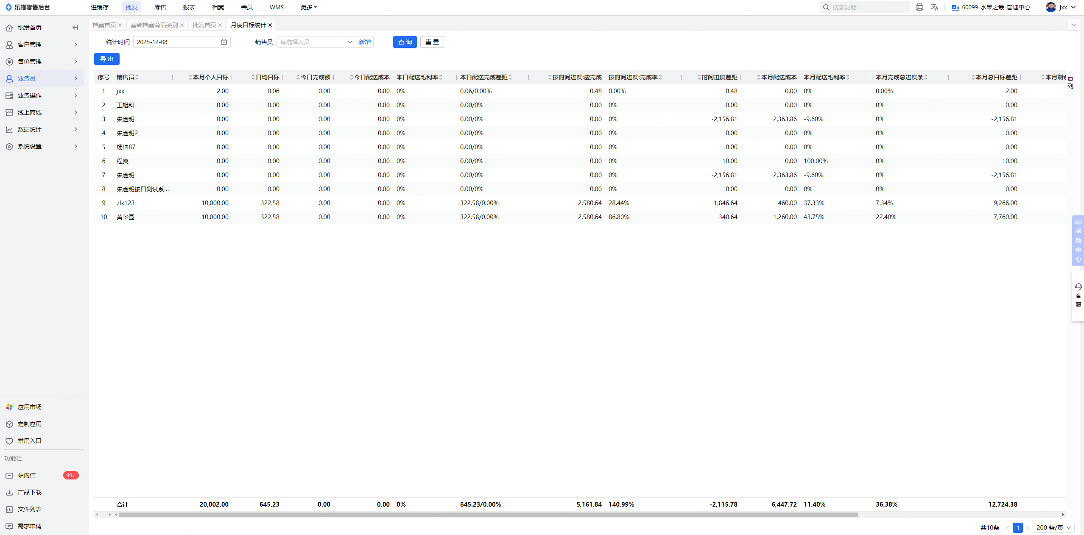The image size is (1084, 535).
Task: Switch to the 批发首页 tab
Action: pos(204,25)
